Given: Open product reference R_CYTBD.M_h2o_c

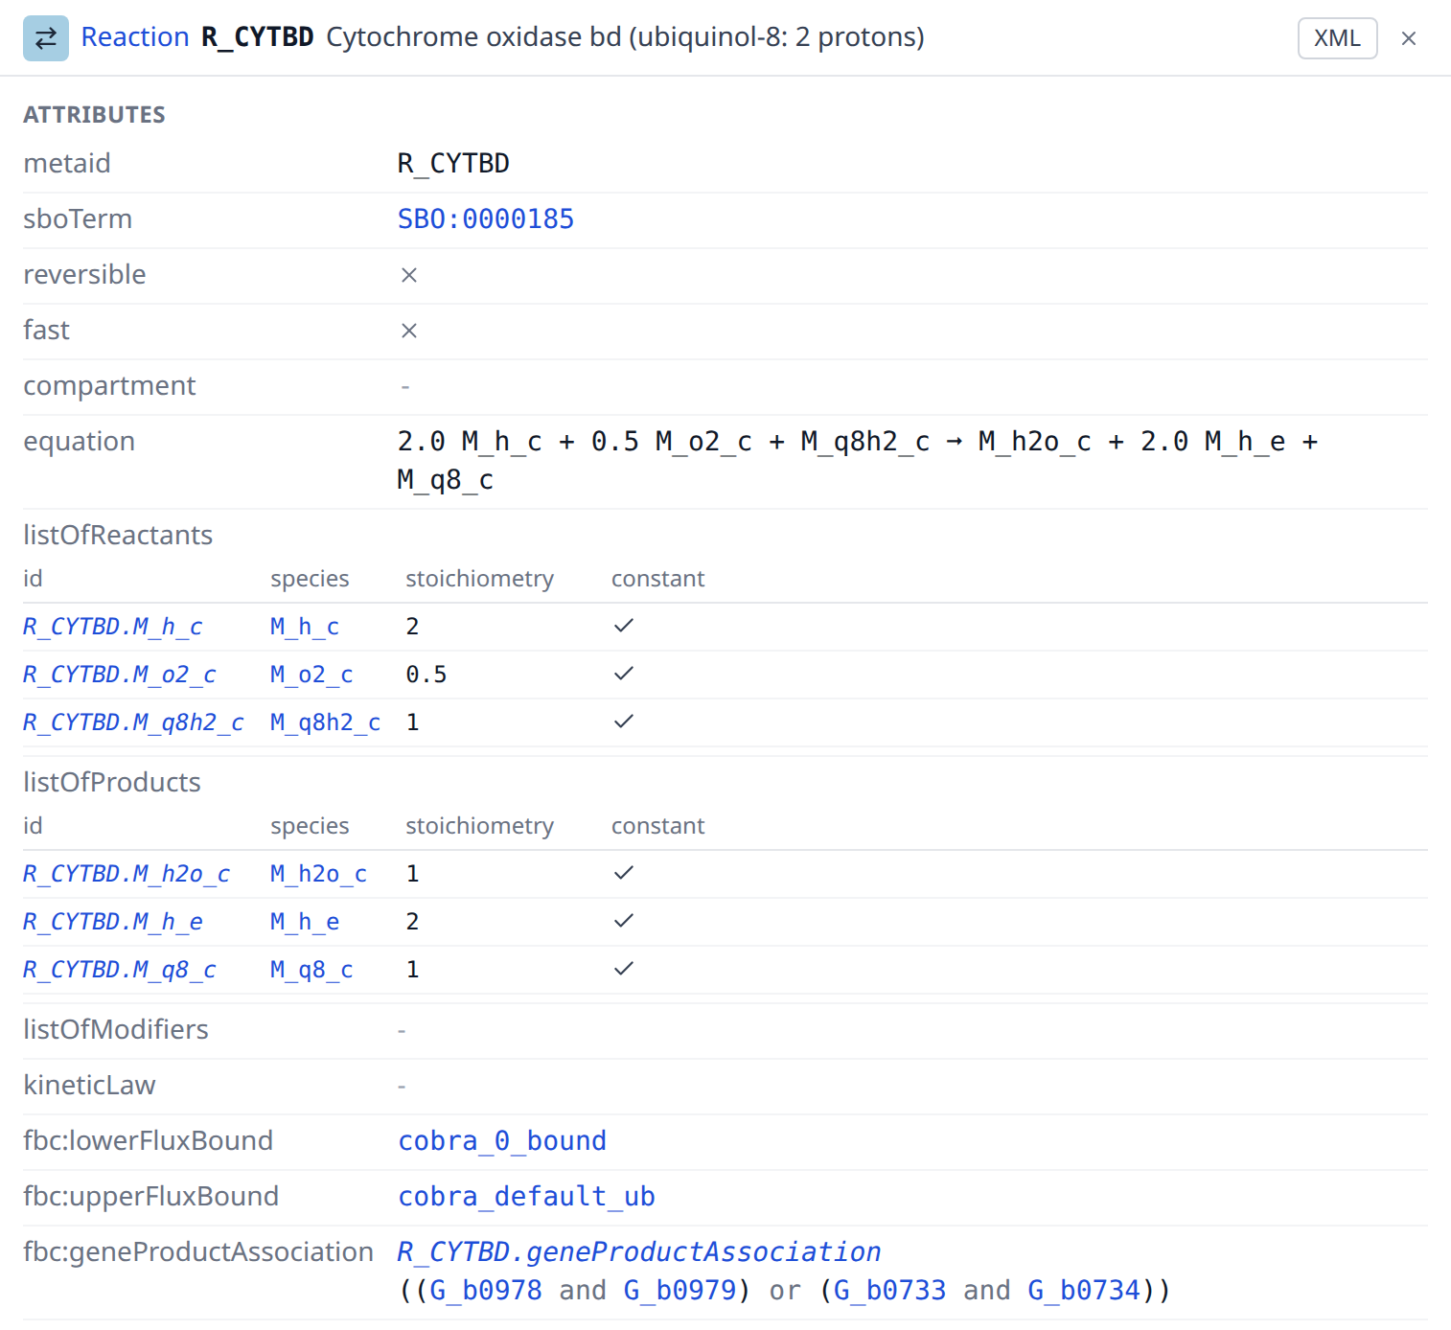Looking at the screenshot, I should click(127, 874).
